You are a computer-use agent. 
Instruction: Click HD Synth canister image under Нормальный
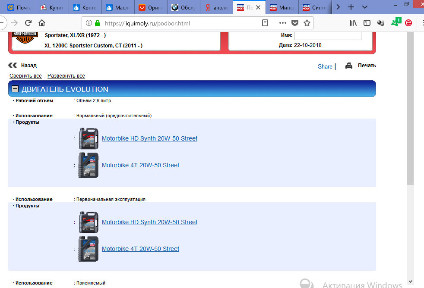pos(89,138)
